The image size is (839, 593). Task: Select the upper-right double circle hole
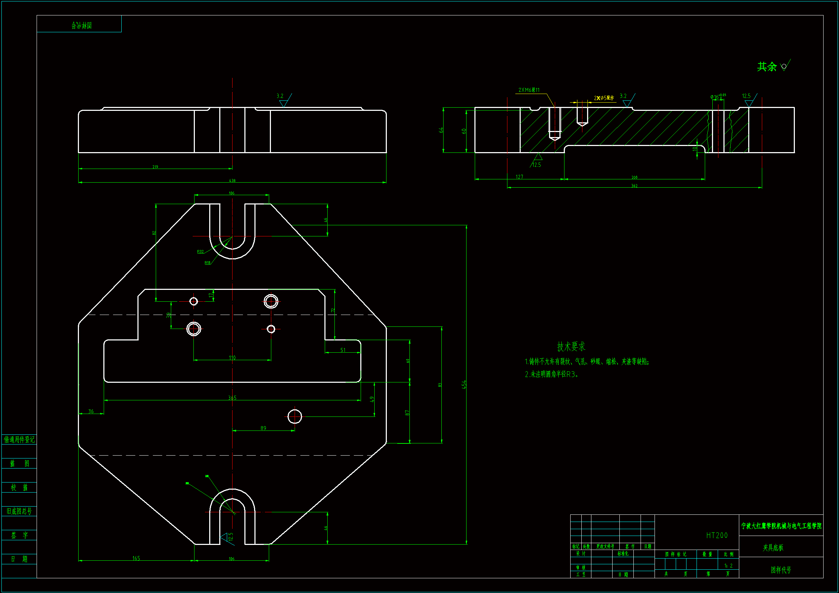tap(271, 301)
